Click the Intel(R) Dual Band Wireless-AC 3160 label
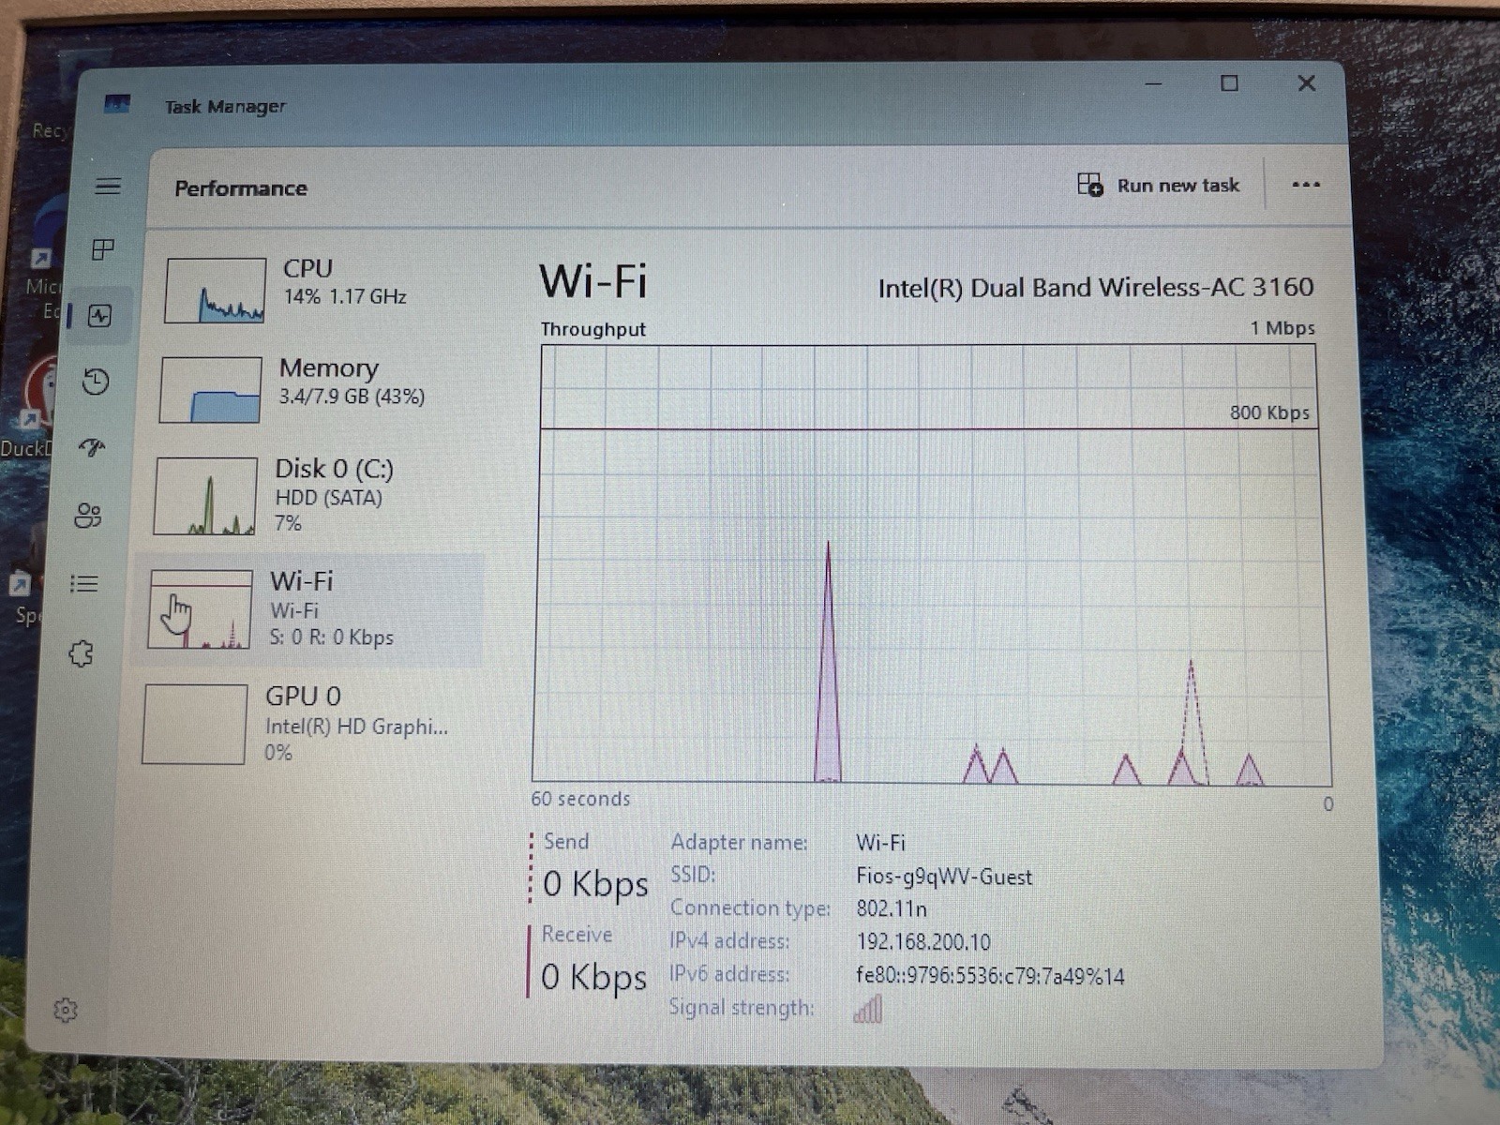This screenshot has width=1500, height=1125. 1096,288
